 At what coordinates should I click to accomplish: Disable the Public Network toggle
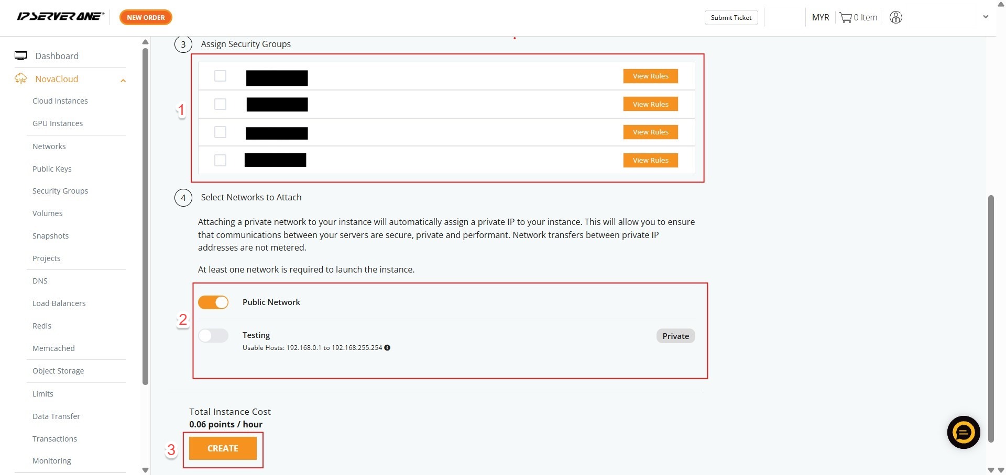213,302
